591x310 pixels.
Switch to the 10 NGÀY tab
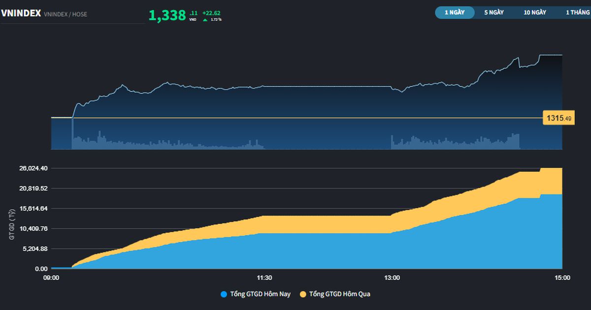(x=535, y=12)
